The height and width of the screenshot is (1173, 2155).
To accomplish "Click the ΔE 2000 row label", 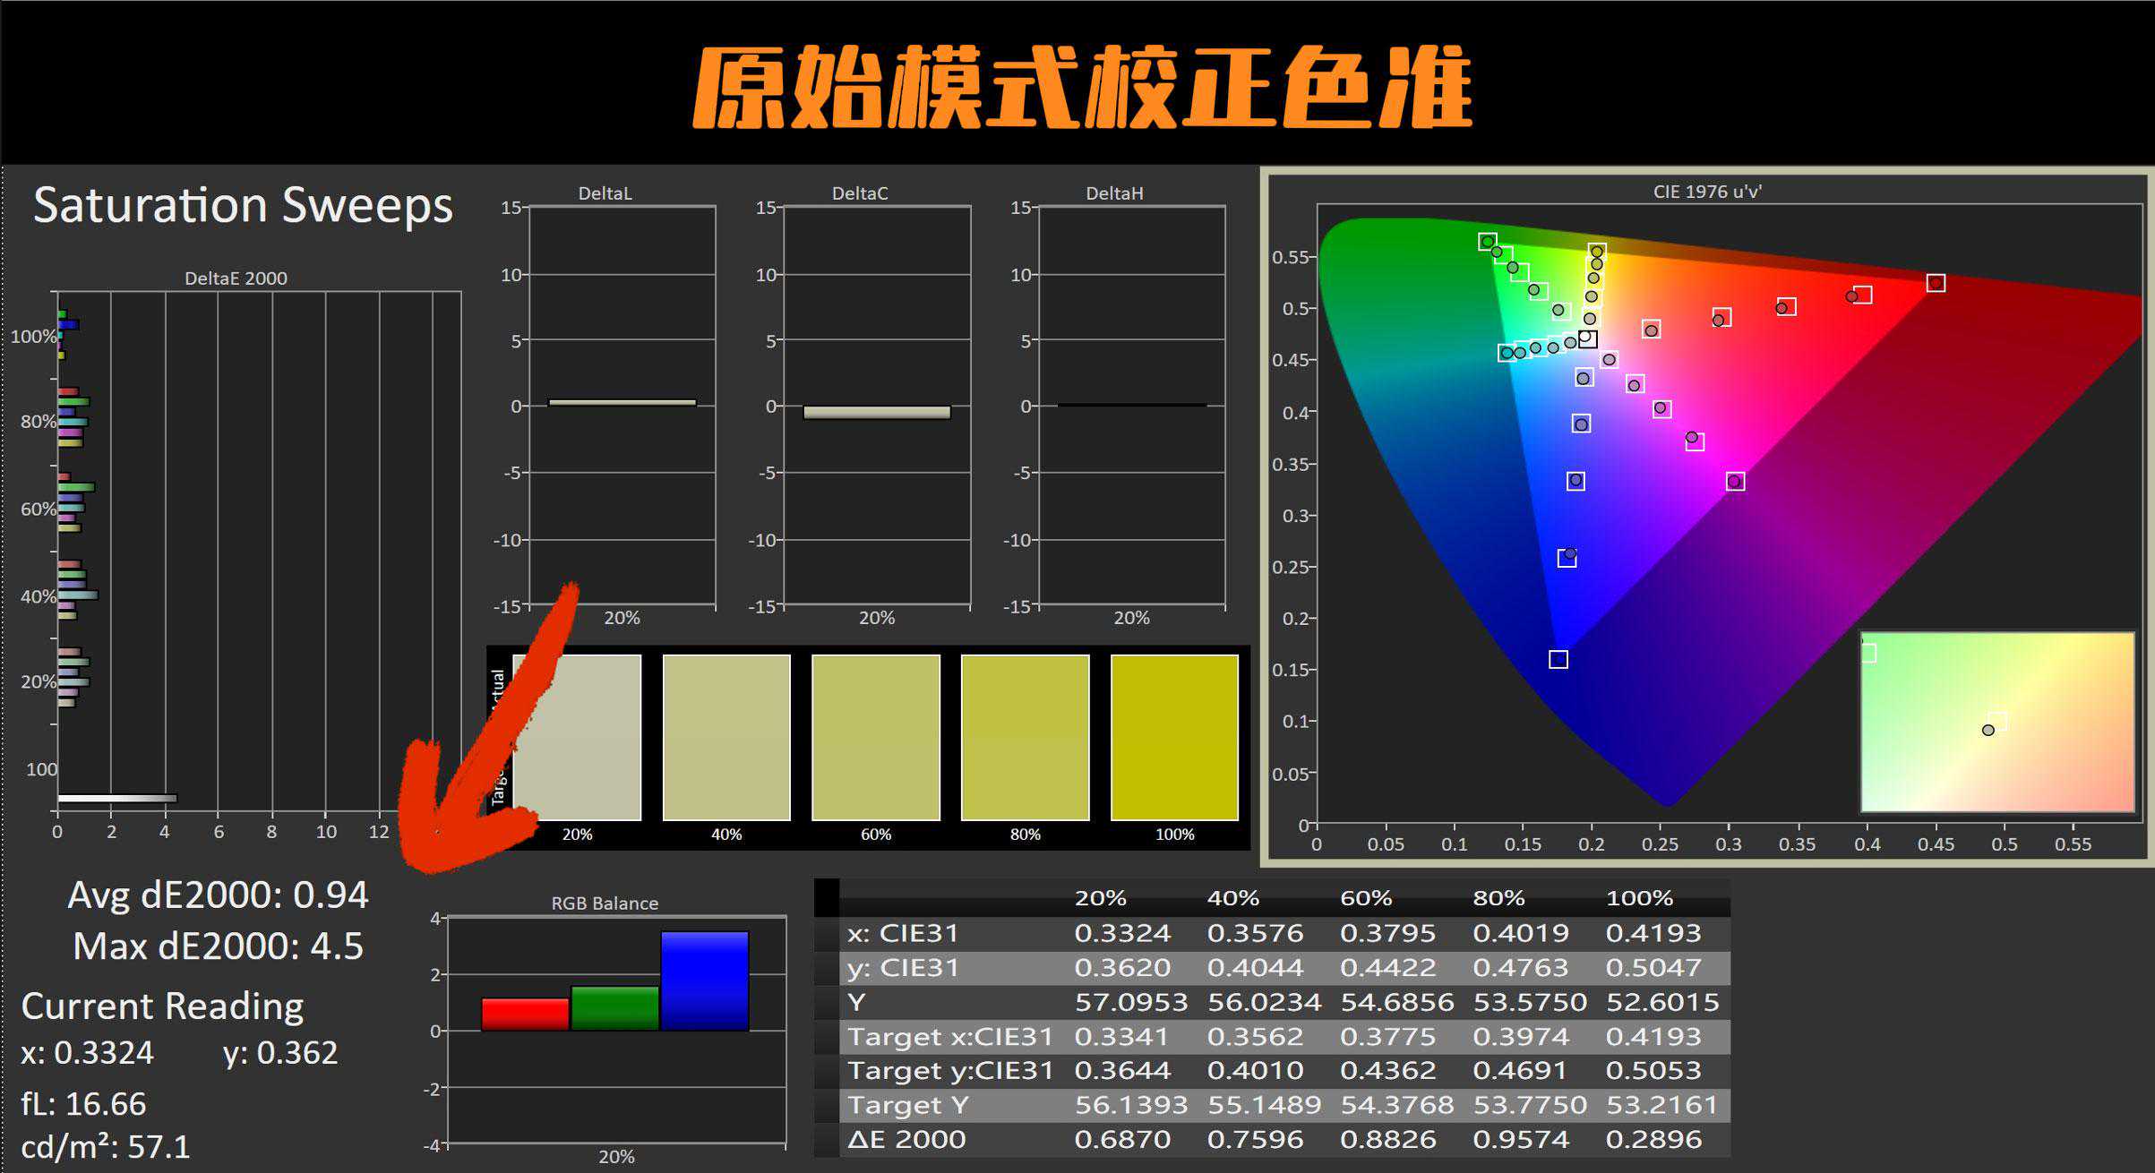I will click(906, 1140).
